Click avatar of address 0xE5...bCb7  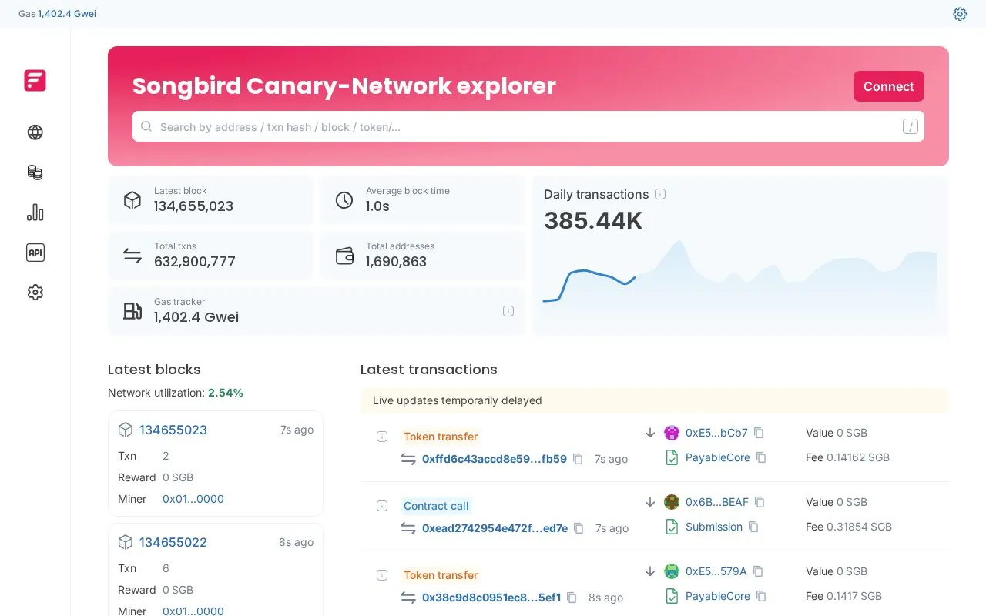pyautogui.click(x=672, y=433)
